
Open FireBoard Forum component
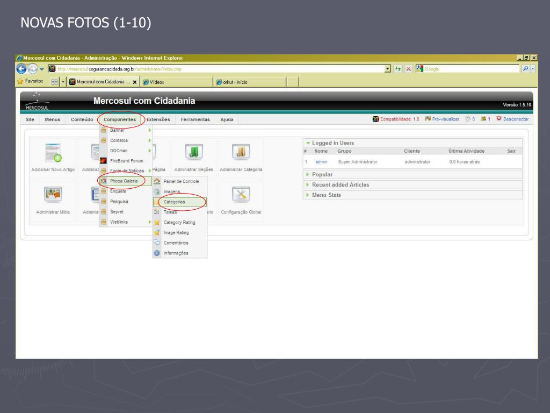[126, 161]
